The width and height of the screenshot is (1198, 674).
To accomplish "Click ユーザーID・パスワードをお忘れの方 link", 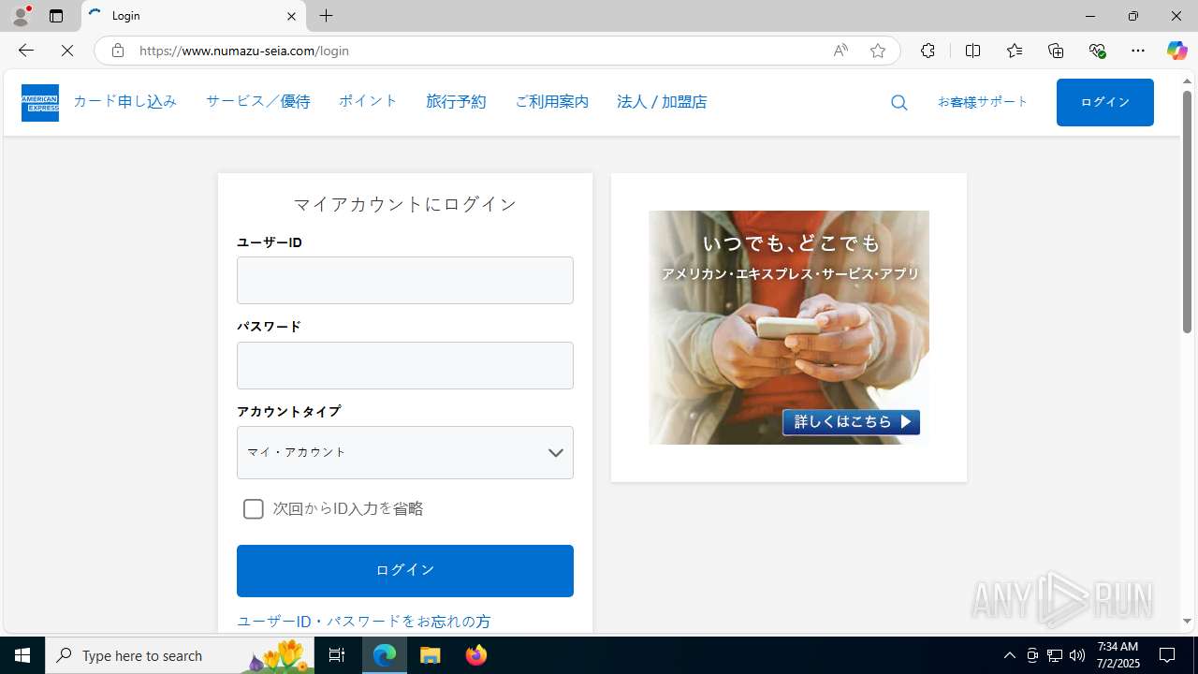I will [364, 622].
